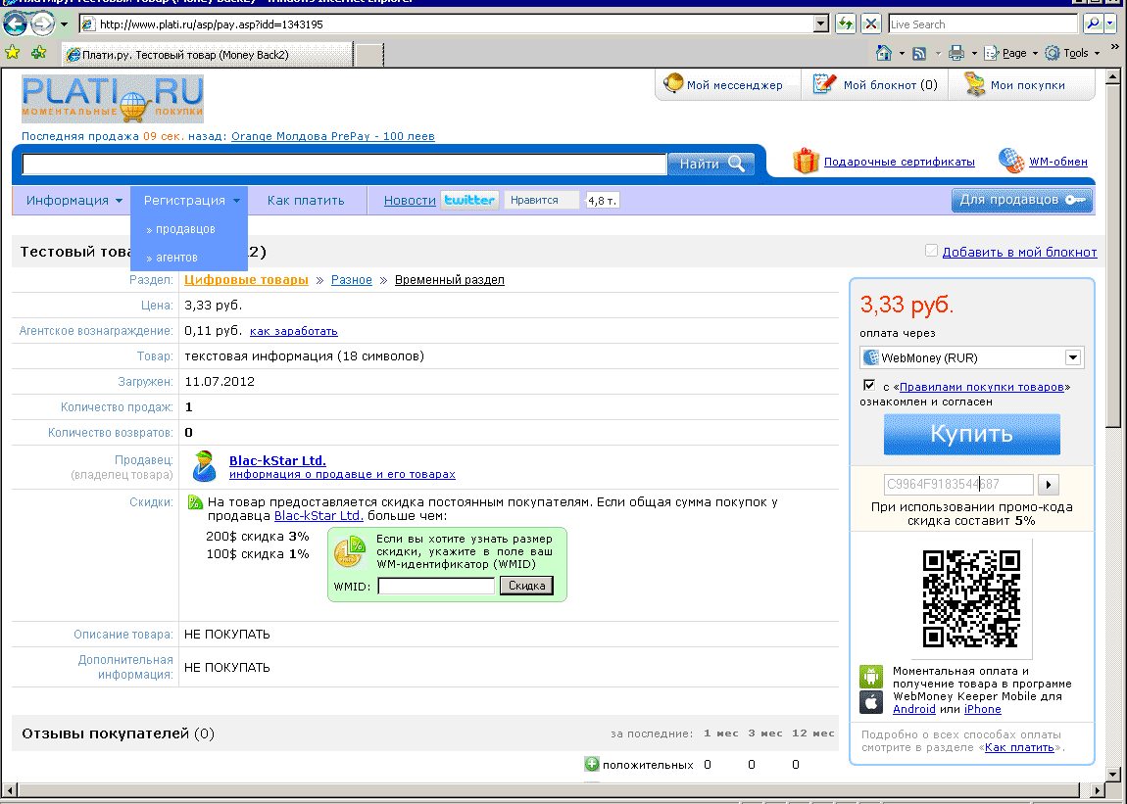Image resolution: width=1127 pixels, height=804 pixels.
Task: Click the gift box icon
Action: coord(806,161)
